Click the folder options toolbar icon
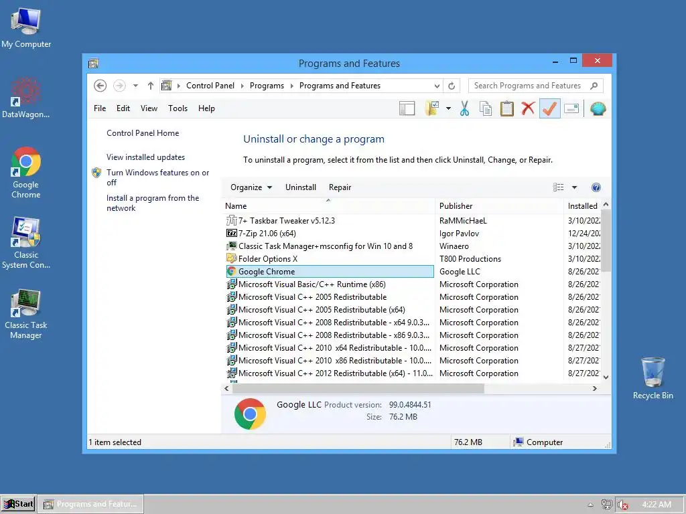 click(x=432, y=108)
